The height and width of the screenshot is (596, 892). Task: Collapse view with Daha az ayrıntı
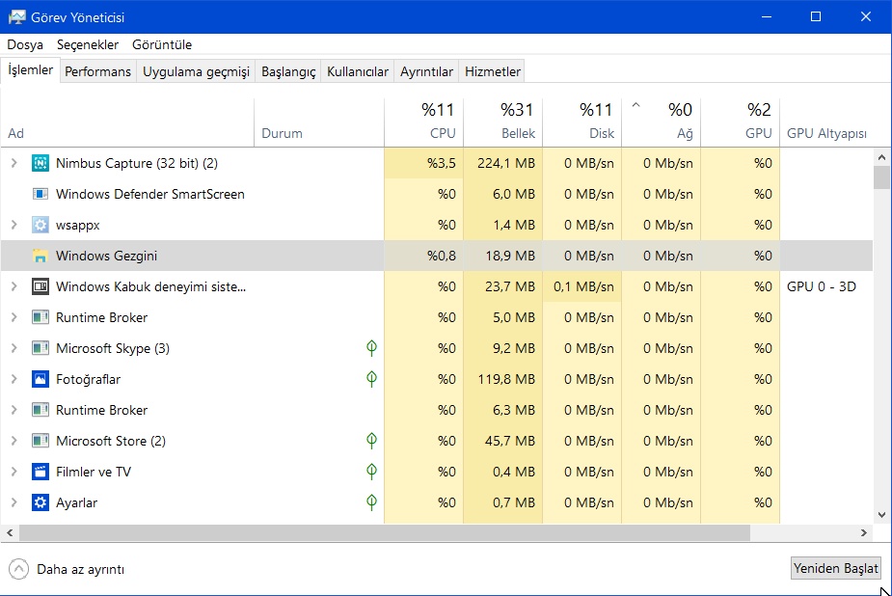tap(67, 569)
